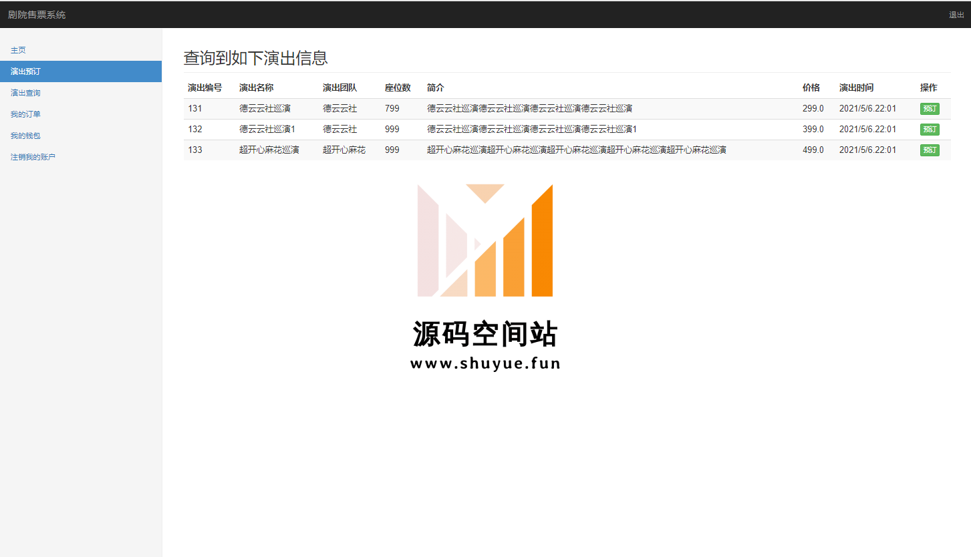Go to 演出查询 in sidebar
971x557 pixels.
point(25,93)
